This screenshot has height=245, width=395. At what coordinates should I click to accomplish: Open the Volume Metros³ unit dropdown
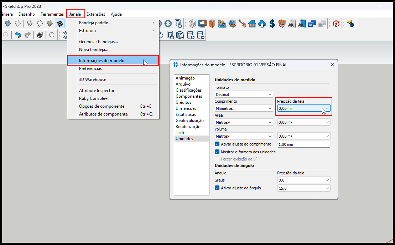point(244,136)
